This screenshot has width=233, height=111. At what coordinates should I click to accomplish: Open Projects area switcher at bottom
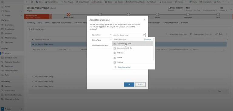(x=12, y=109)
